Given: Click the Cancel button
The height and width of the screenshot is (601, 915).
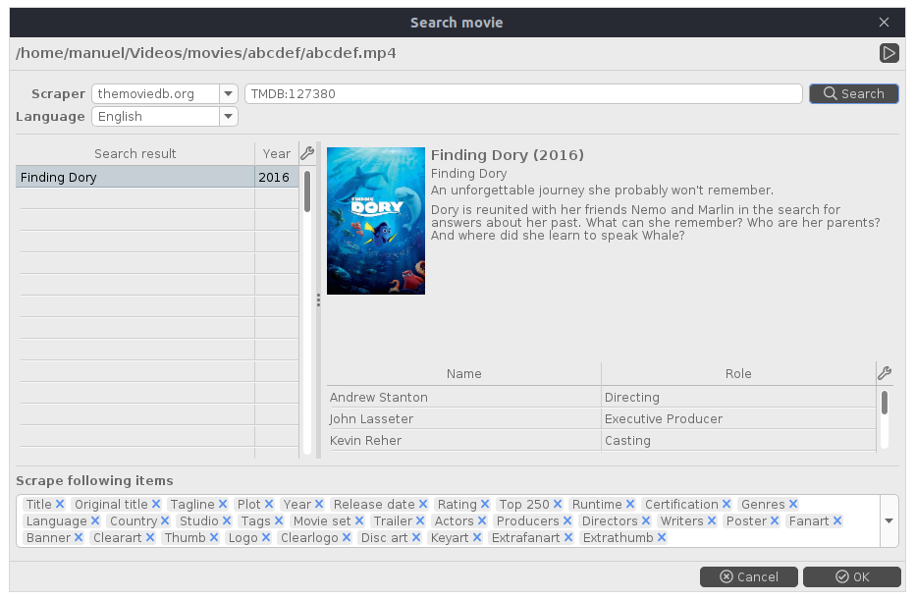Looking at the screenshot, I should (749, 576).
